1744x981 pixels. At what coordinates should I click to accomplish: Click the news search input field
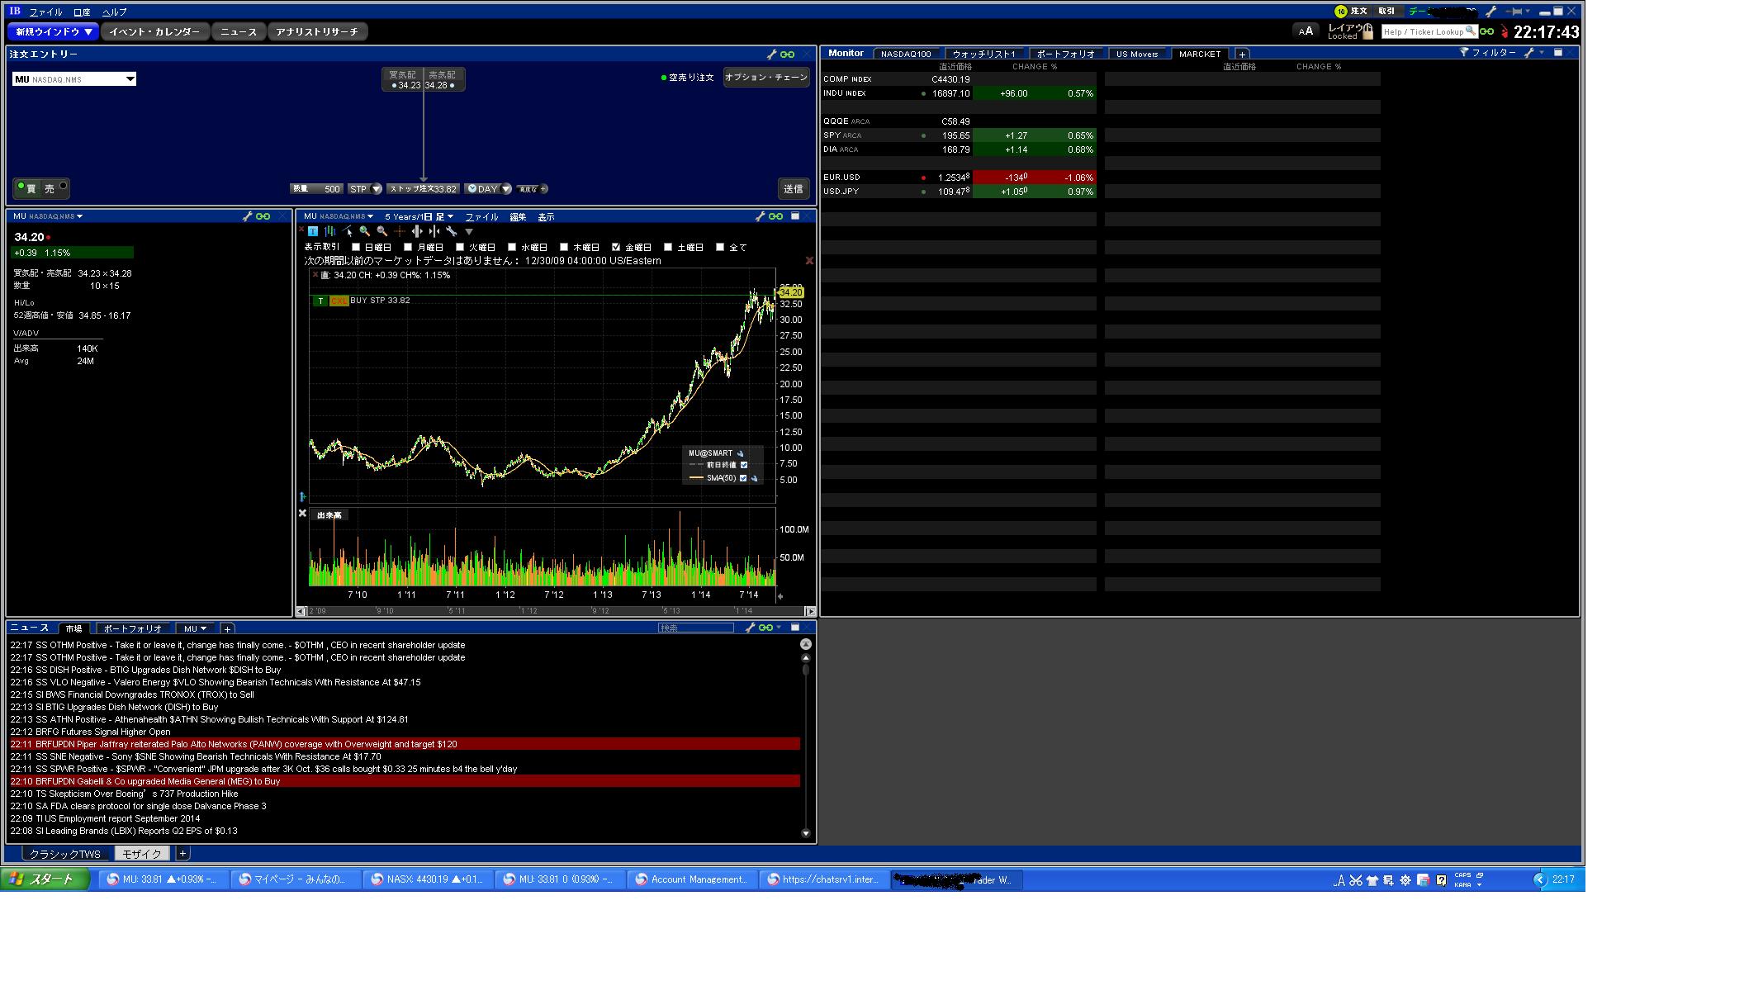695,628
